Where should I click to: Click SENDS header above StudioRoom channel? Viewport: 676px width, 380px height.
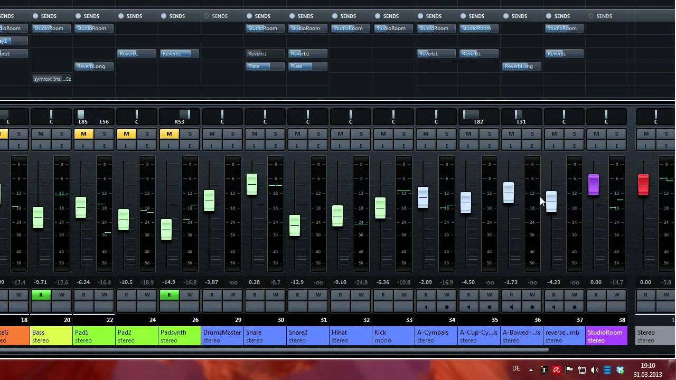pos(605,16)
